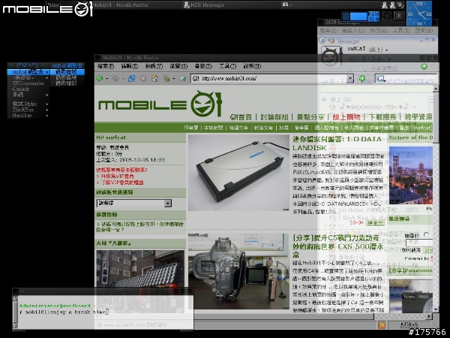Expand the 系統 submenu arrow

tap(46, 95)
